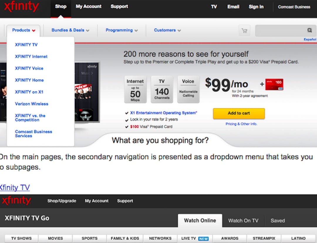Click the Add to cart button
317x243 pixels.
[239, 114]
